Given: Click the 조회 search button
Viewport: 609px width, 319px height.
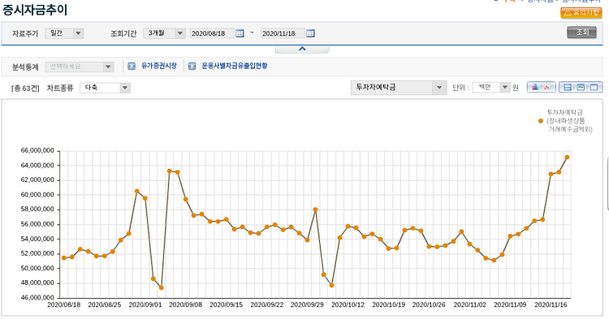Looking at the screenshot, I should coord(581,32).
